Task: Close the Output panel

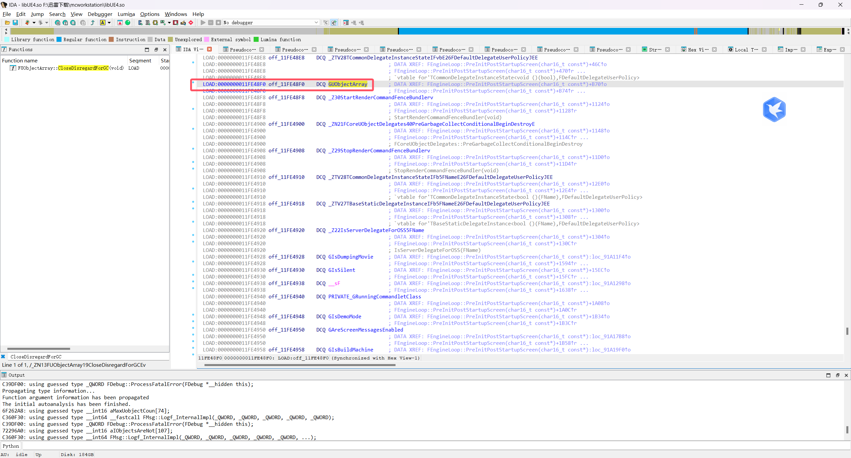Action: (x=846, y=375)
